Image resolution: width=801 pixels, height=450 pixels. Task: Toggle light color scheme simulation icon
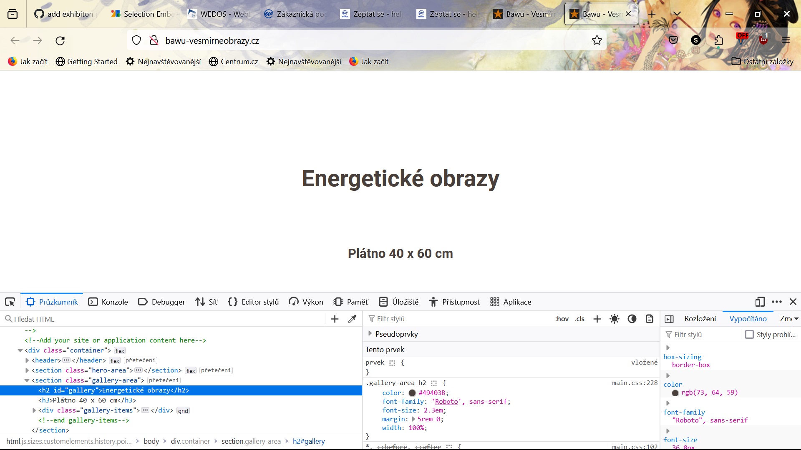[x=614, y=319]
